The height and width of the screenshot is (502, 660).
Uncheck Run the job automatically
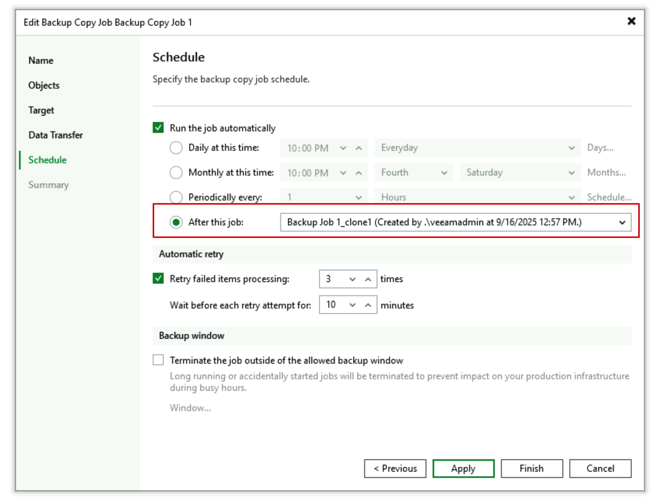coord(158,128)
